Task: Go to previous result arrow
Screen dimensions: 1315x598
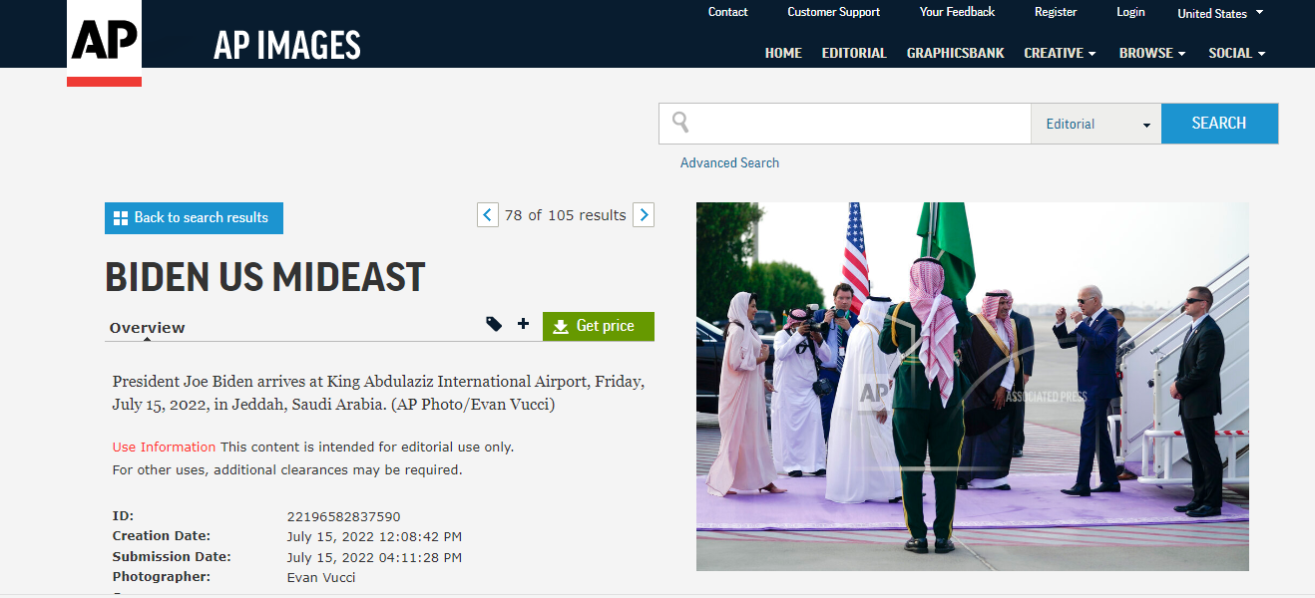Action: [487, 215]
